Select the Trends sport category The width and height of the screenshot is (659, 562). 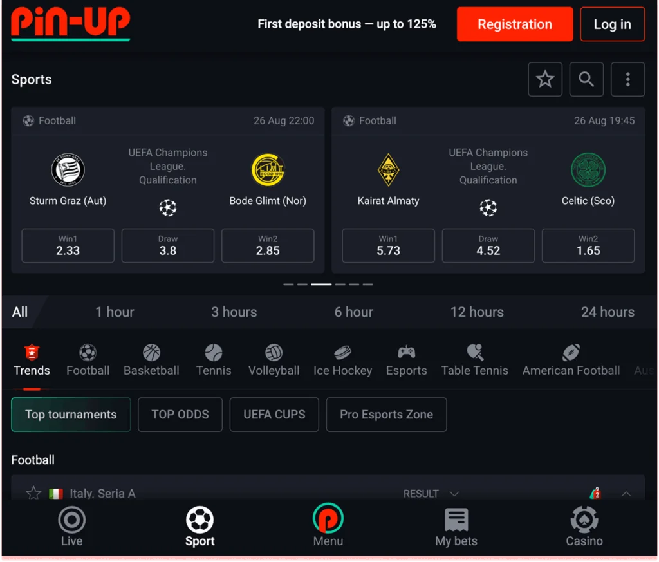(x=32, y=361)
